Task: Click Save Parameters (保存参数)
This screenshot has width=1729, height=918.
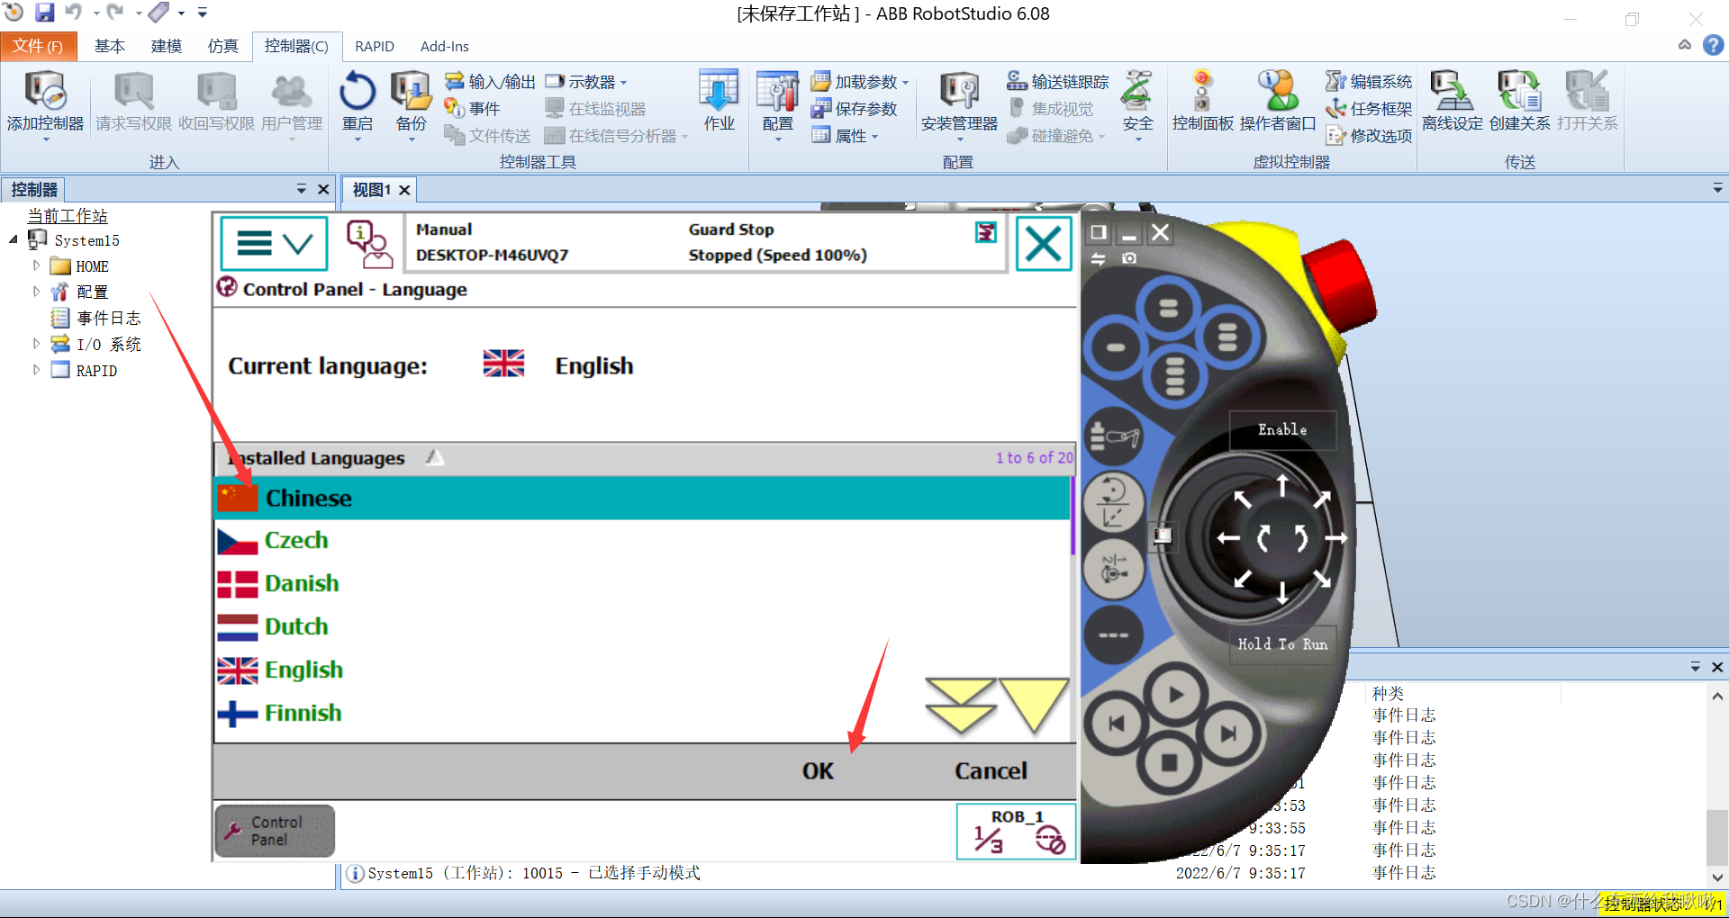Action: (x=855, y=109)
